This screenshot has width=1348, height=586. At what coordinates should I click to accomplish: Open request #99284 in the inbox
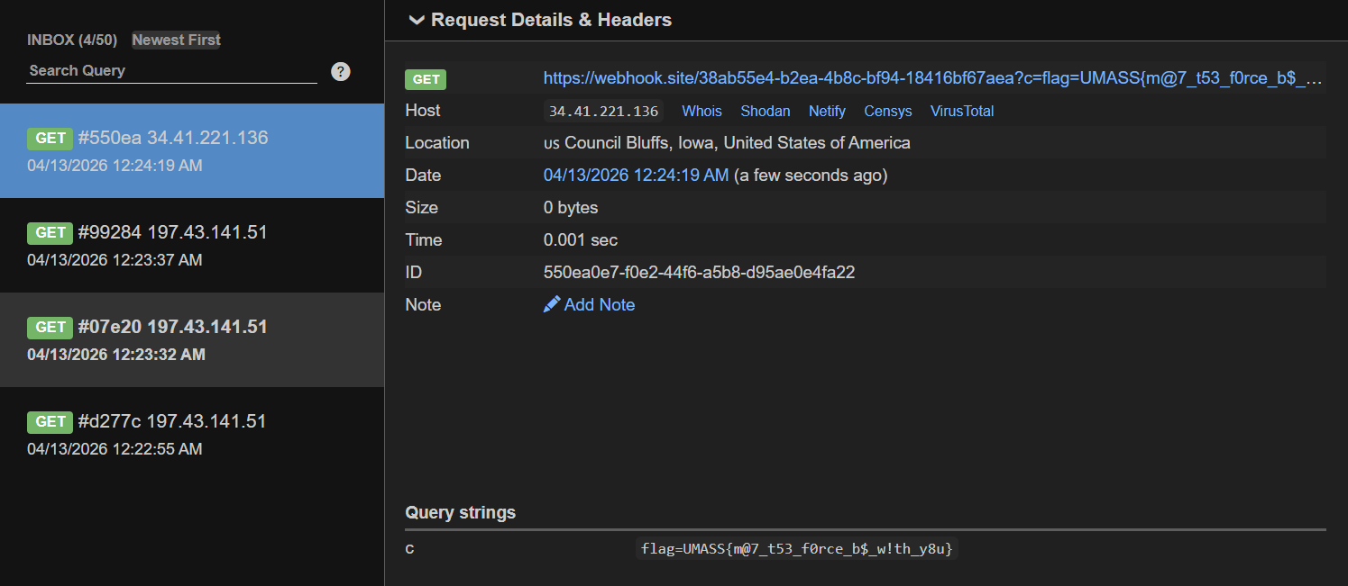point(192,245)
